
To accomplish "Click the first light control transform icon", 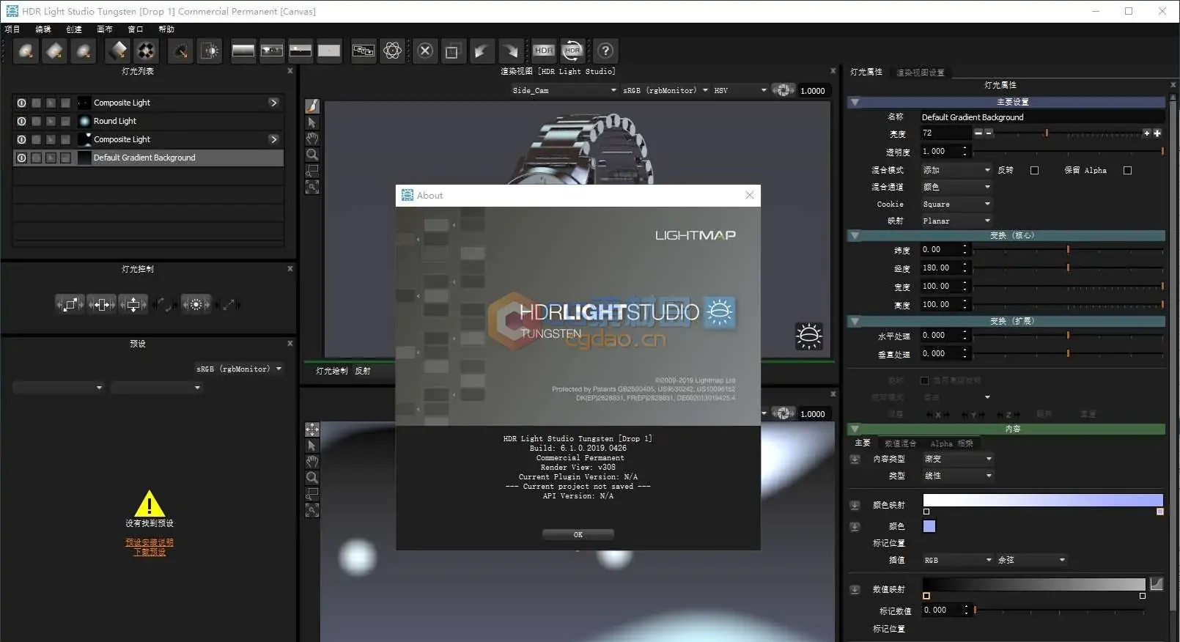I will pos(70,304).
